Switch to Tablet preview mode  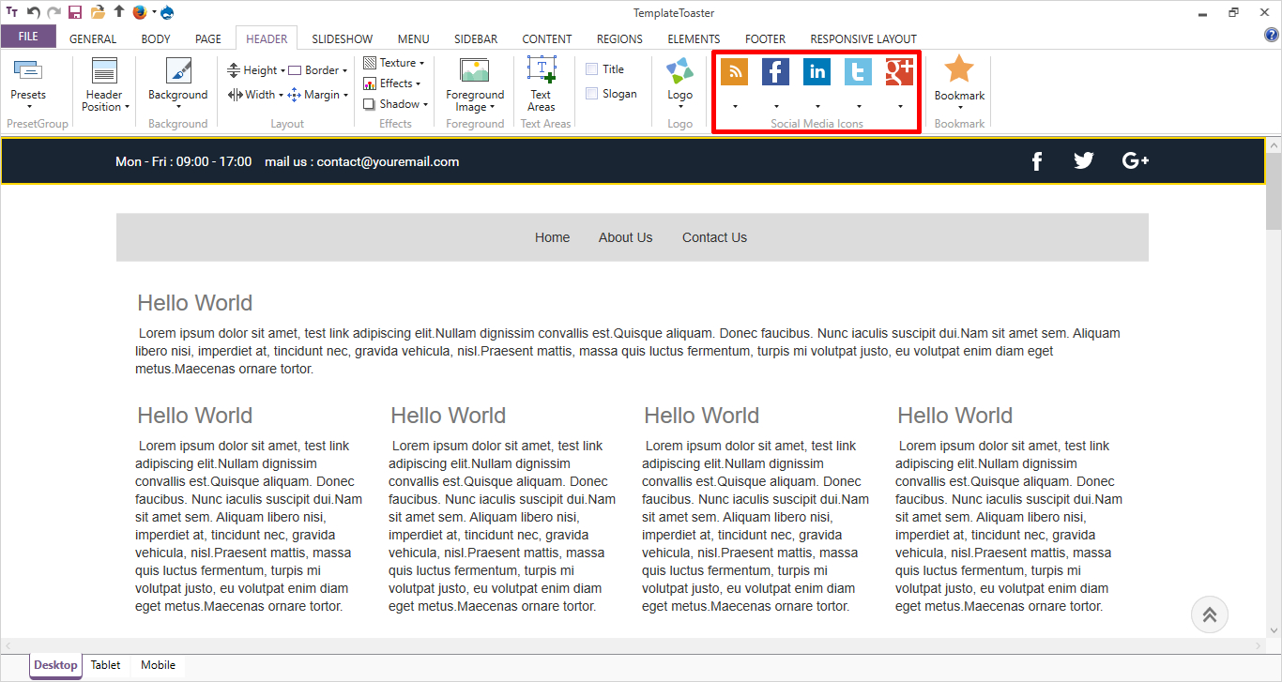(x=105, y=665)
